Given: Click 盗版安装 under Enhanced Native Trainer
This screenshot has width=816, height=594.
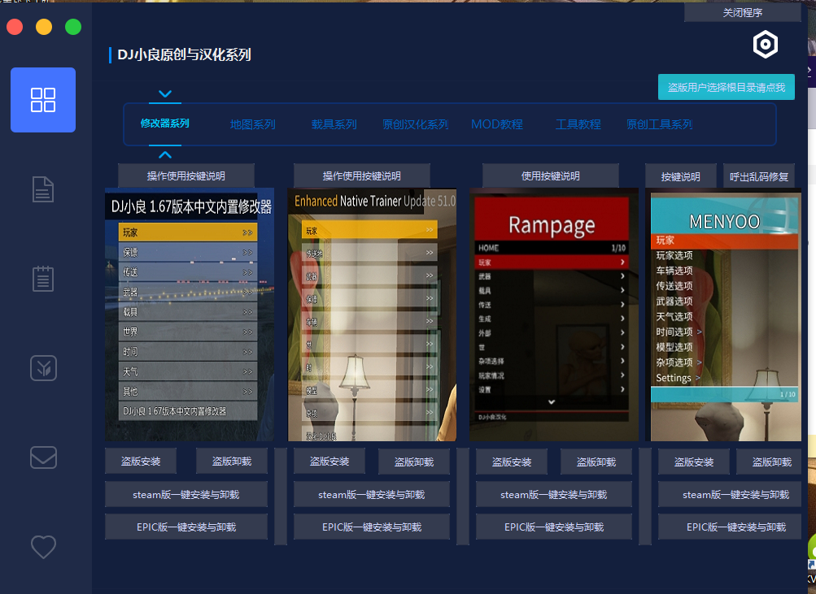Looking at the screenshot, I should coord(329,462).
